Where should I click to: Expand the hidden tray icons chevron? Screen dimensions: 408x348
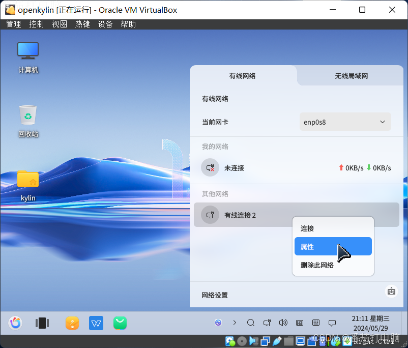tap(235, 322)
